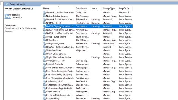Select the Optimize drives service name
The image size is (178, 100).
click(x=53, y=51)
